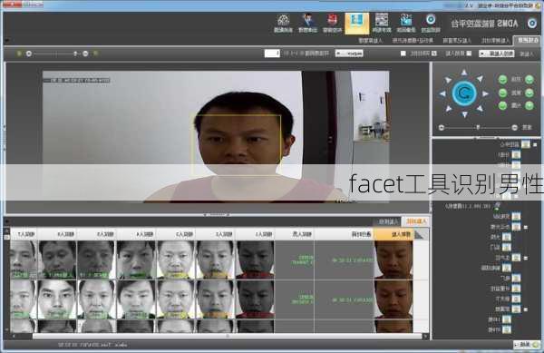Viewport: 544px width, 353px height.
Task: Switch to the grey second tab of the results panel
Action: (388, 221)
